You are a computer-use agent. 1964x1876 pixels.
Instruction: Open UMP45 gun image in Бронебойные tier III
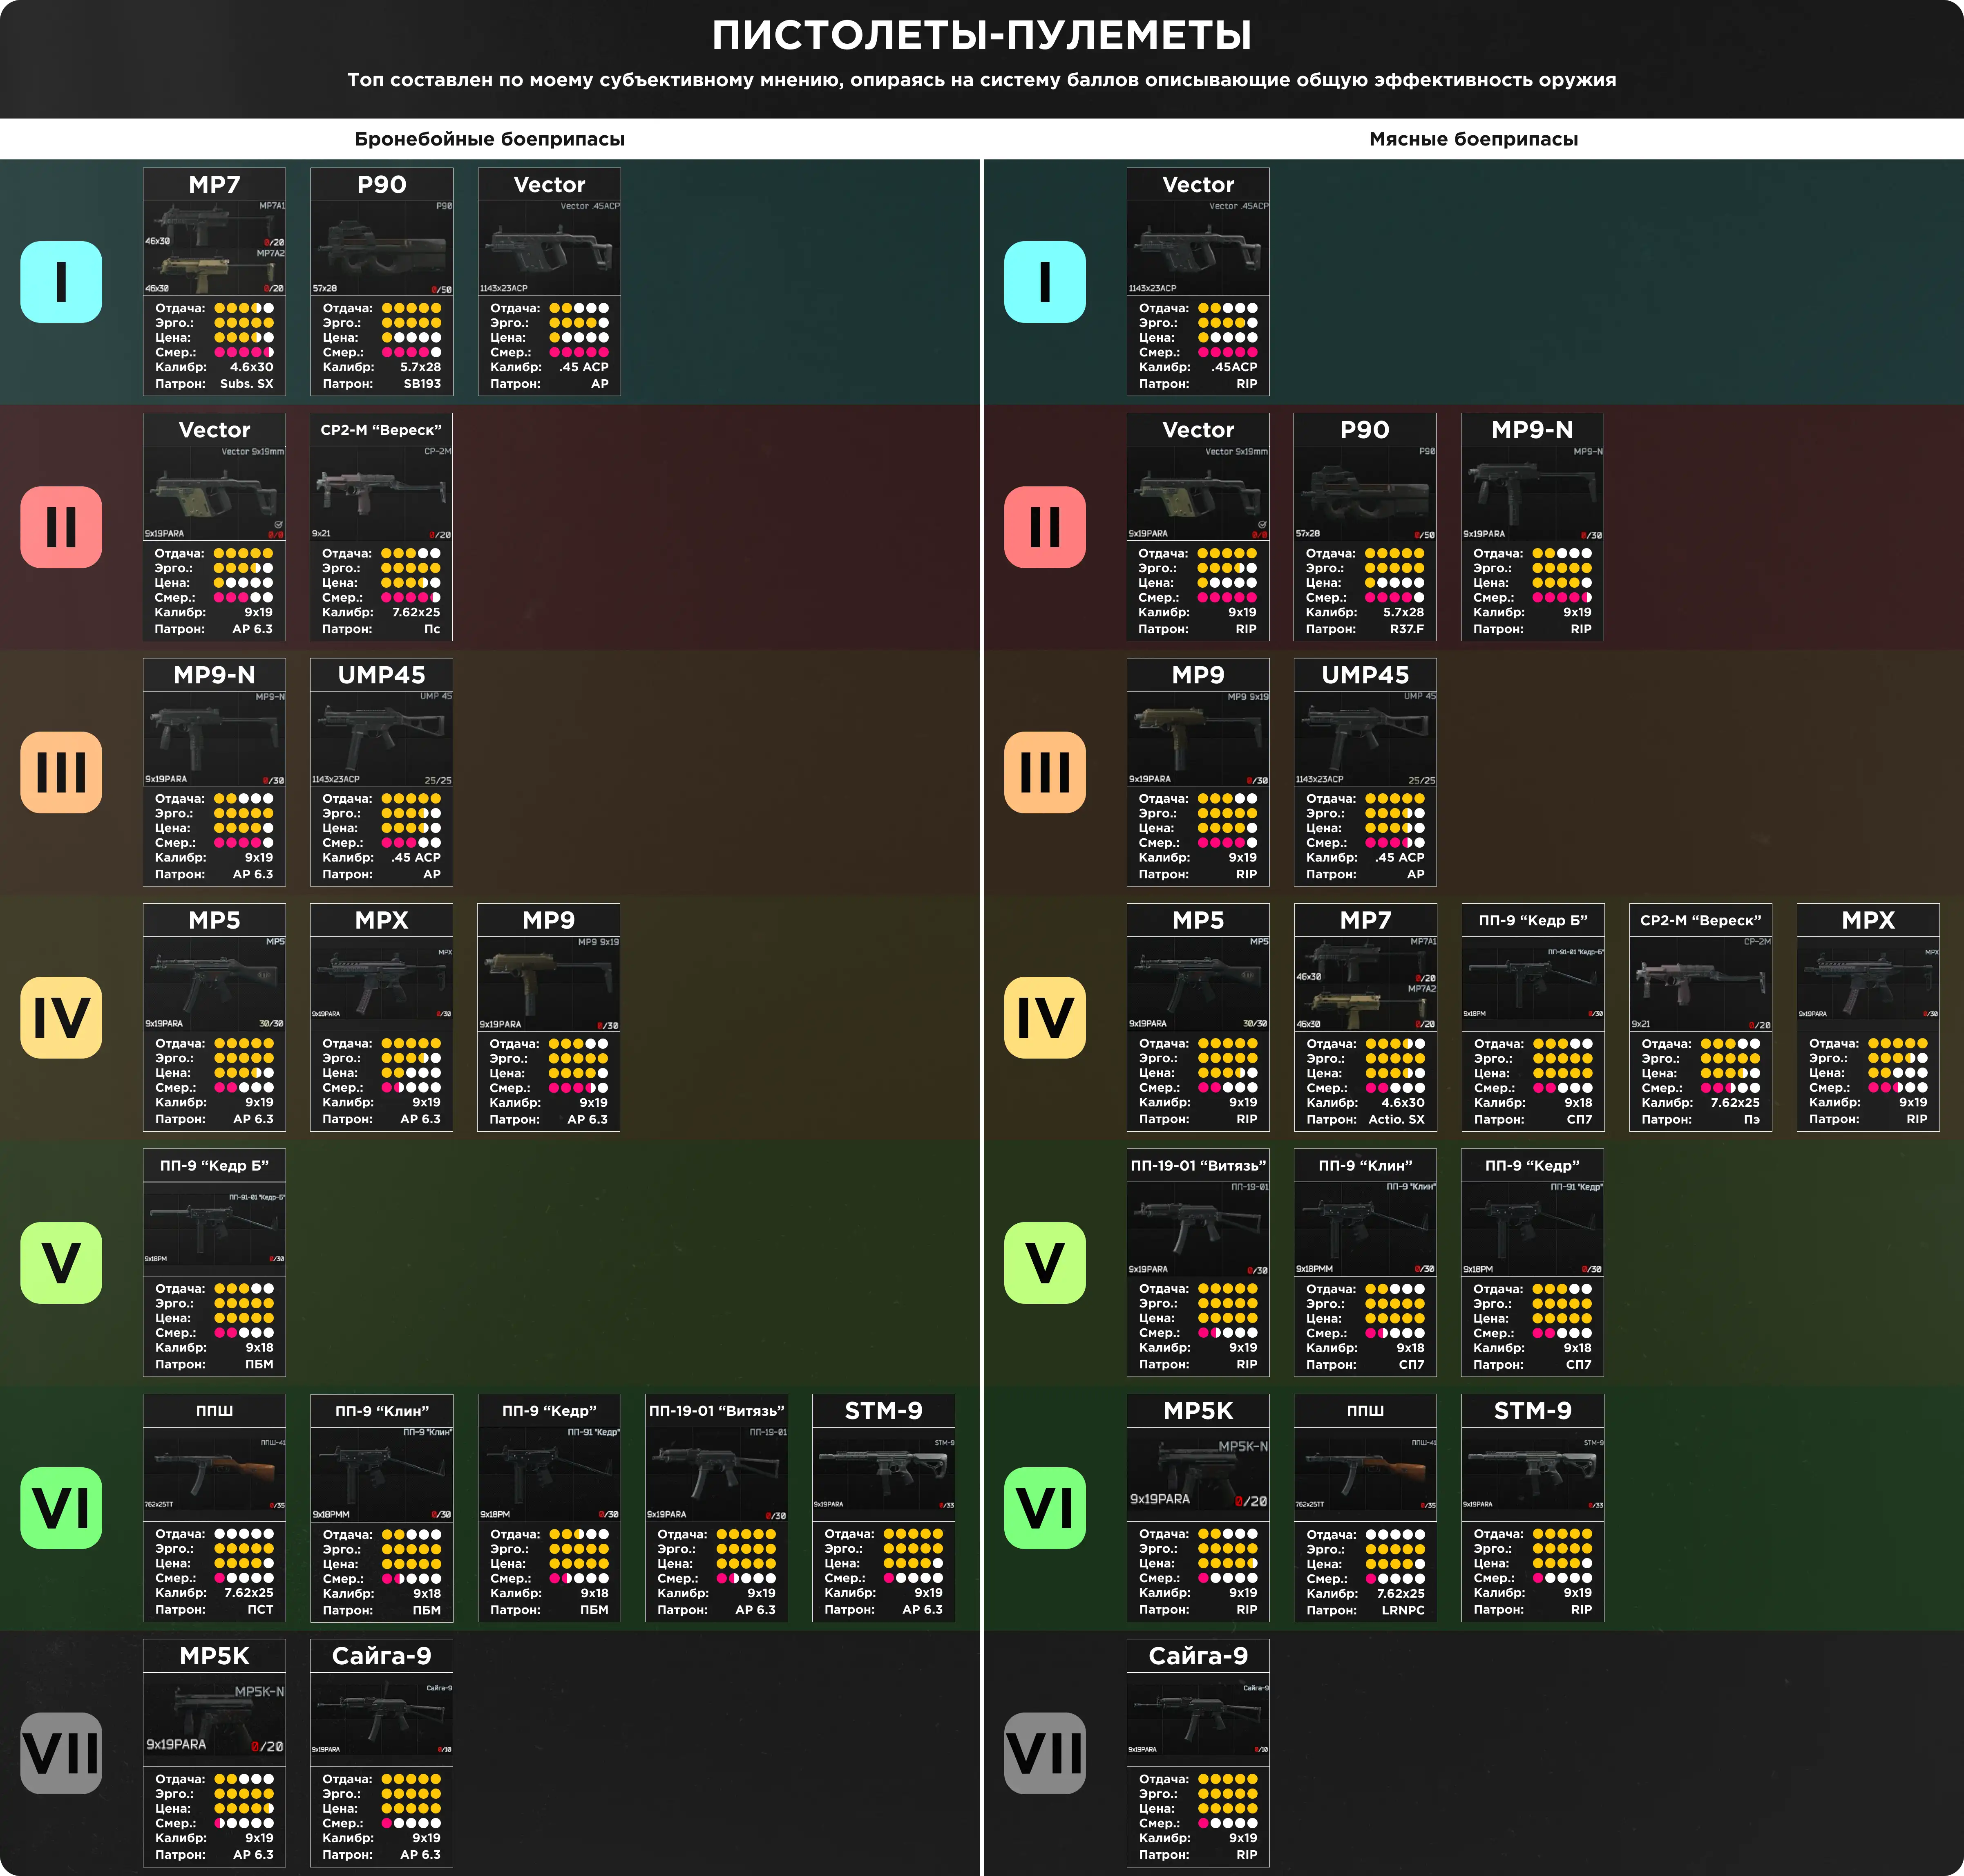[382, 738]
